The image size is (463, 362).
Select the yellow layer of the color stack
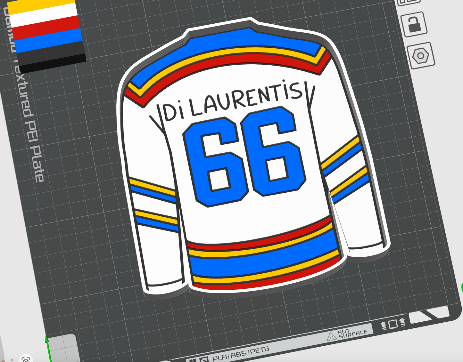pyautogui.click(x=42, y=6)
